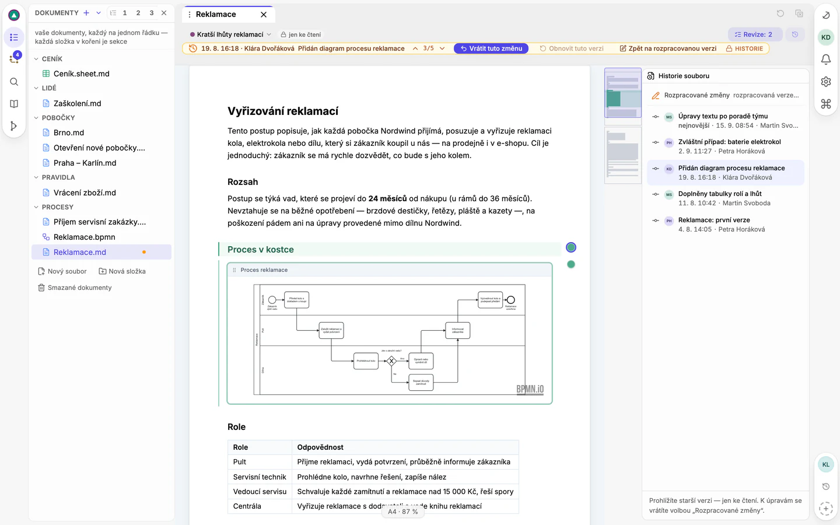The image size is (840, 525).
Task: Open Ceník.sheet.md file
Action: [101, 73]
